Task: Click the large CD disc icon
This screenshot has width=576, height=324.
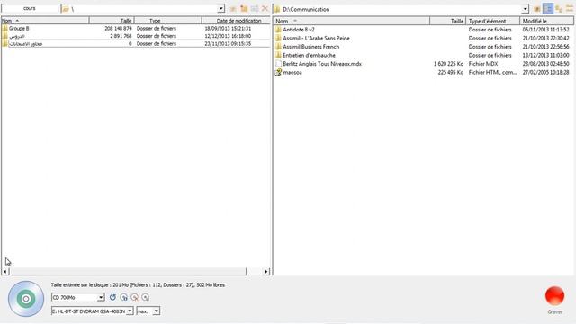Action: click(x=26, y=299)
